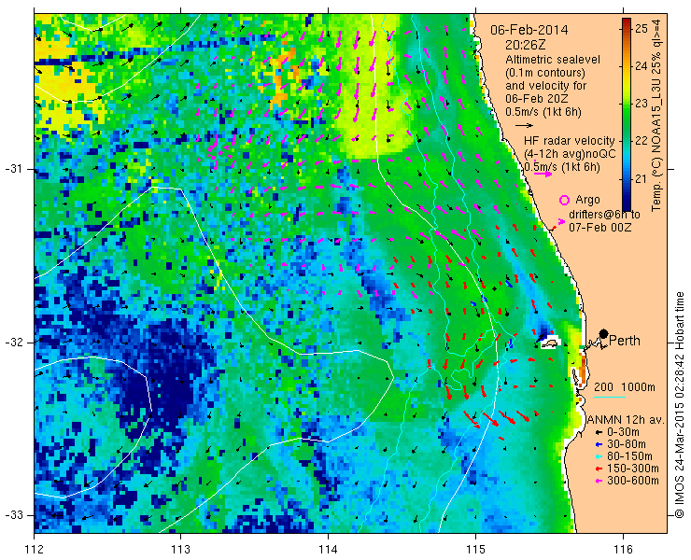Click longitude axis label 116
This screenshot has height=560, width=691.
tap(623, 550)
